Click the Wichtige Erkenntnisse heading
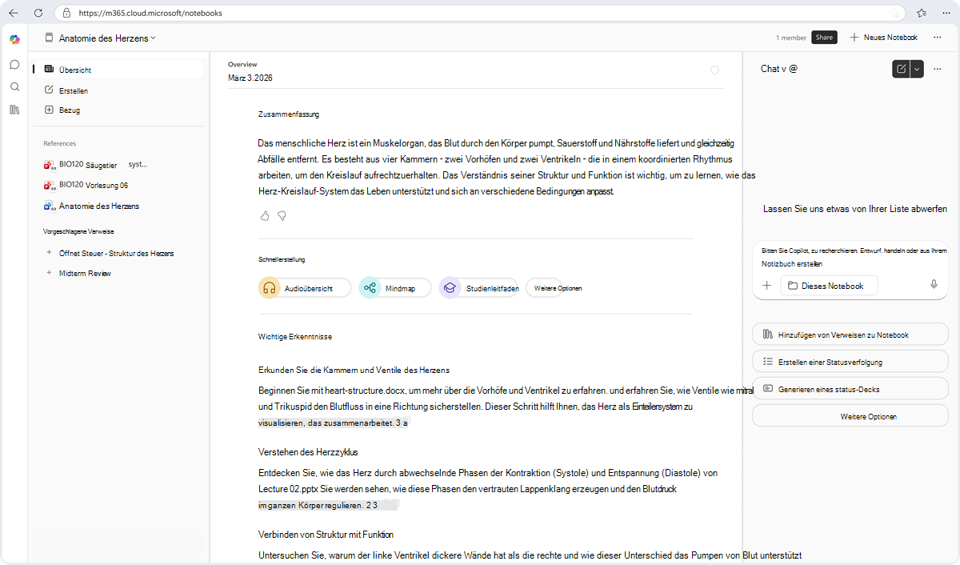960x565 pixels. pyautogui.click(x=295, y=337)
